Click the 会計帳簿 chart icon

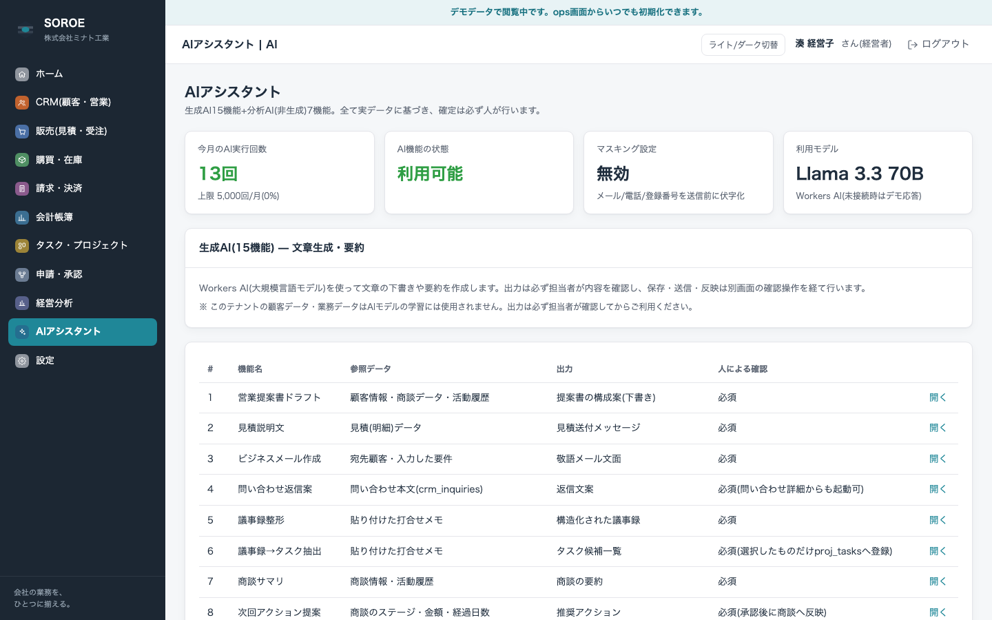[x=22, y=217]
